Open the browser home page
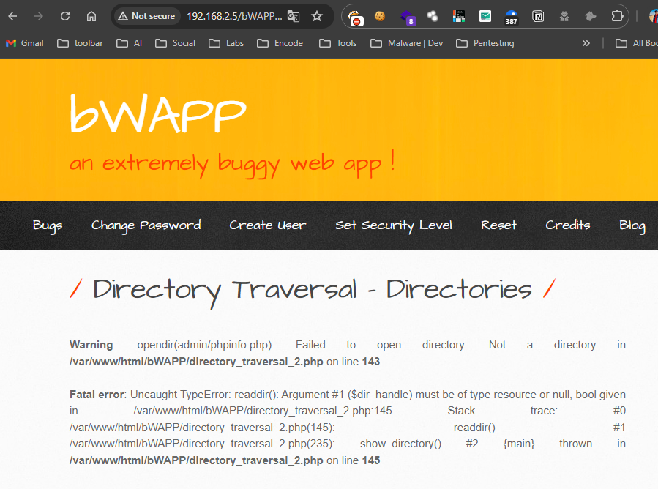The width and height of the screenshot is (658, 489). tap(91, 16)
